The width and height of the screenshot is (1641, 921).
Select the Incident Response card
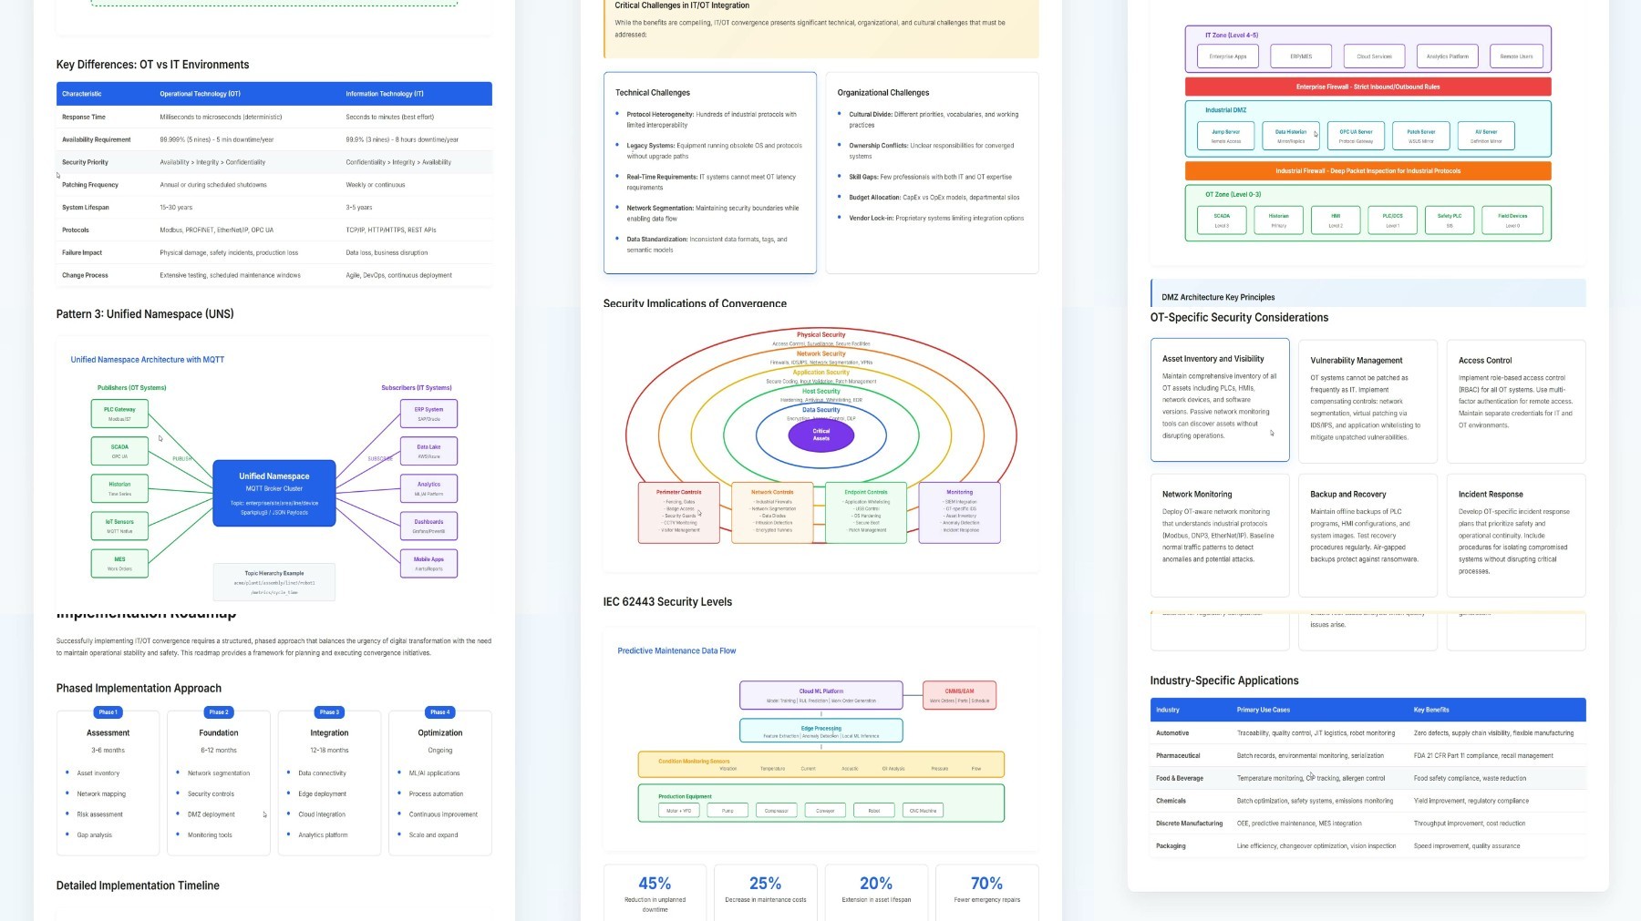coord(1516,536)
